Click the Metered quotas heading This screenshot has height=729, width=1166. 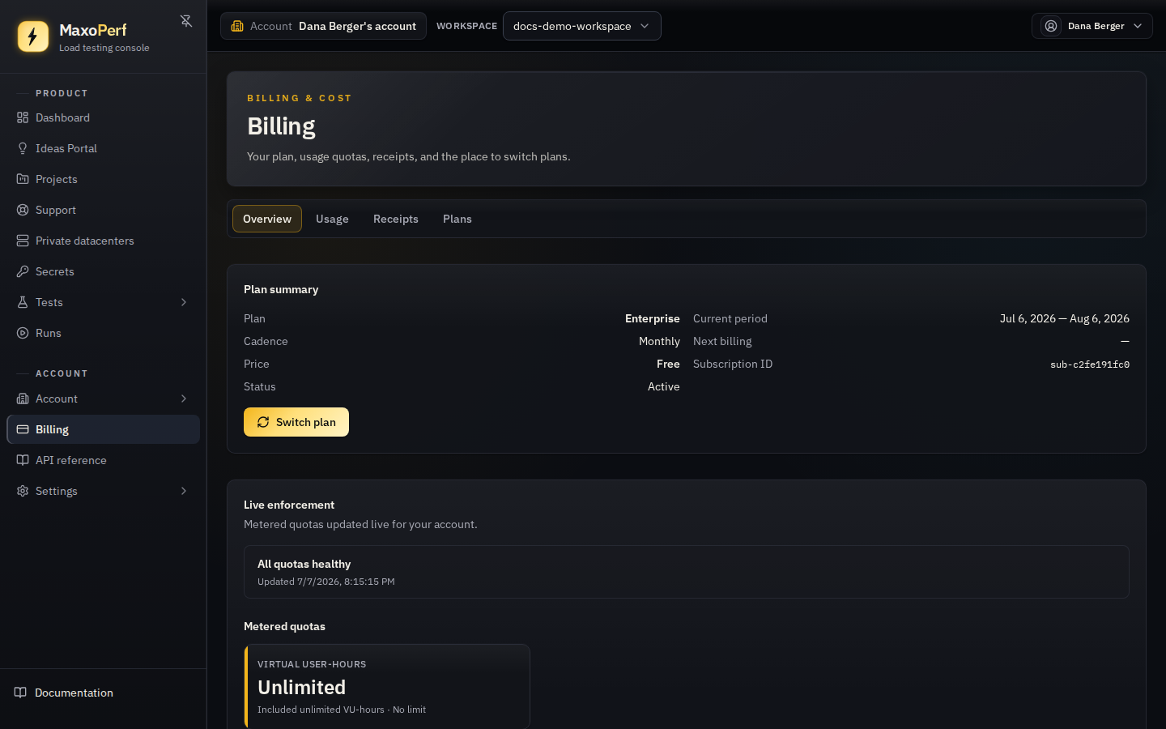[x=284, y=626]
